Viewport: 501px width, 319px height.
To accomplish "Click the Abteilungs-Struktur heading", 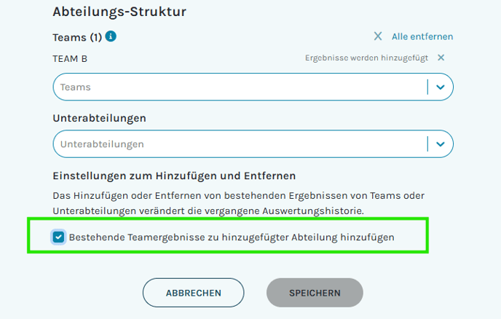I will (x=120, y=12).
